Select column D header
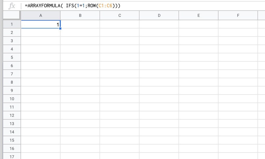 (x=159, y=16)
